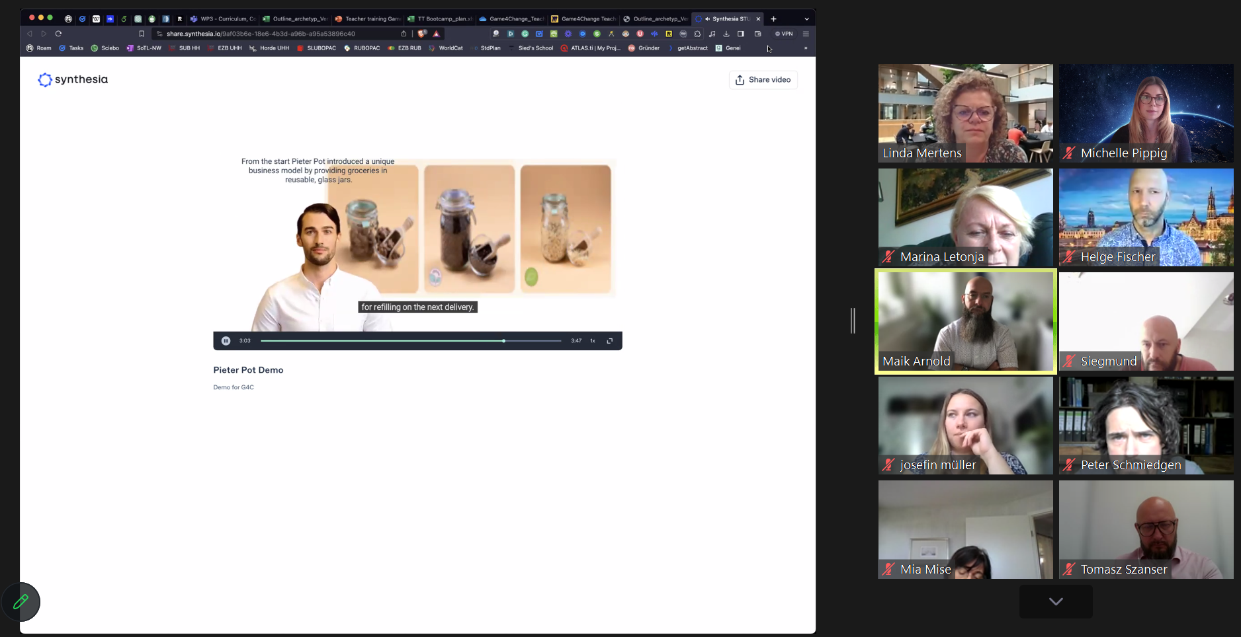Open the WorldCat bookmark
Image resolution: width=1241 pixels, height=637 pixels.
[446, 48]
